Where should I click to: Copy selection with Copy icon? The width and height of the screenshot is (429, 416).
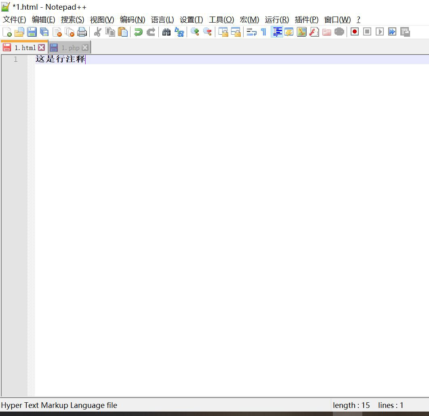click(x=110, y=32)
